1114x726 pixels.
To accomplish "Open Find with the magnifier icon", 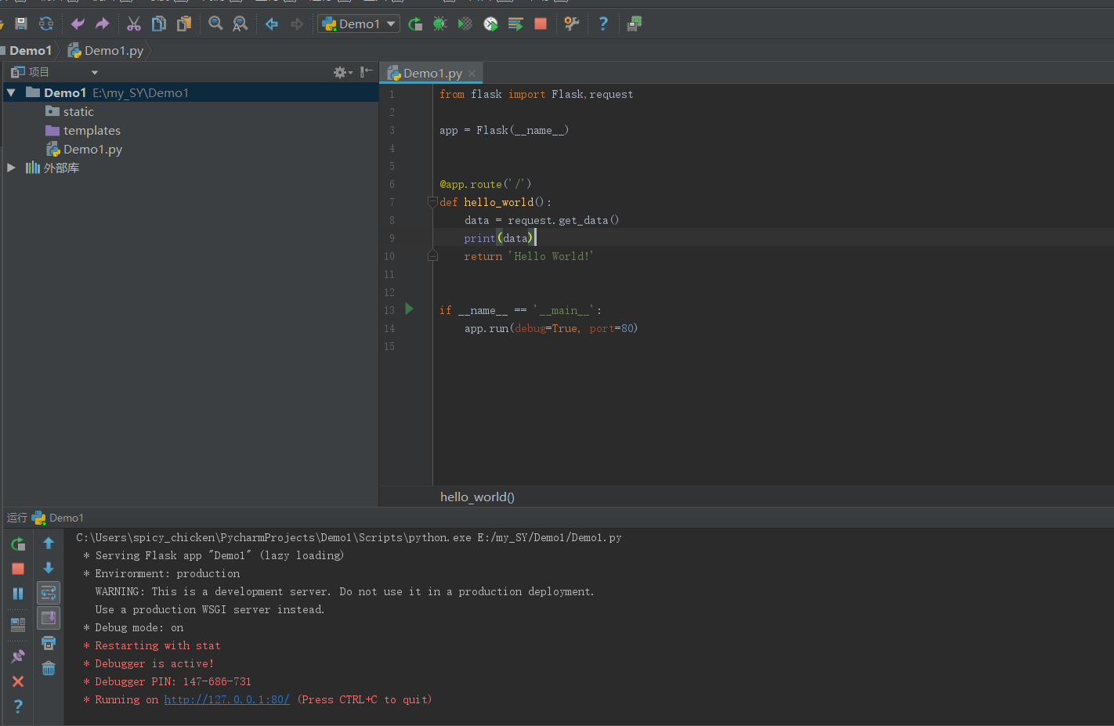I will (215, 23).
